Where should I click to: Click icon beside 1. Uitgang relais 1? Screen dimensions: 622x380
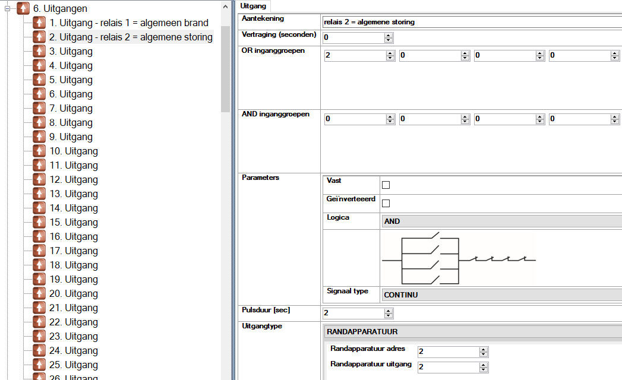[39, 23]
